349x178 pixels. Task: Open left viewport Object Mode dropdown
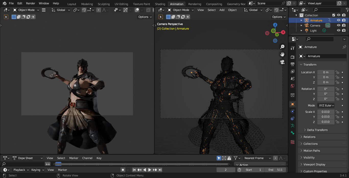tap(26, 10)
